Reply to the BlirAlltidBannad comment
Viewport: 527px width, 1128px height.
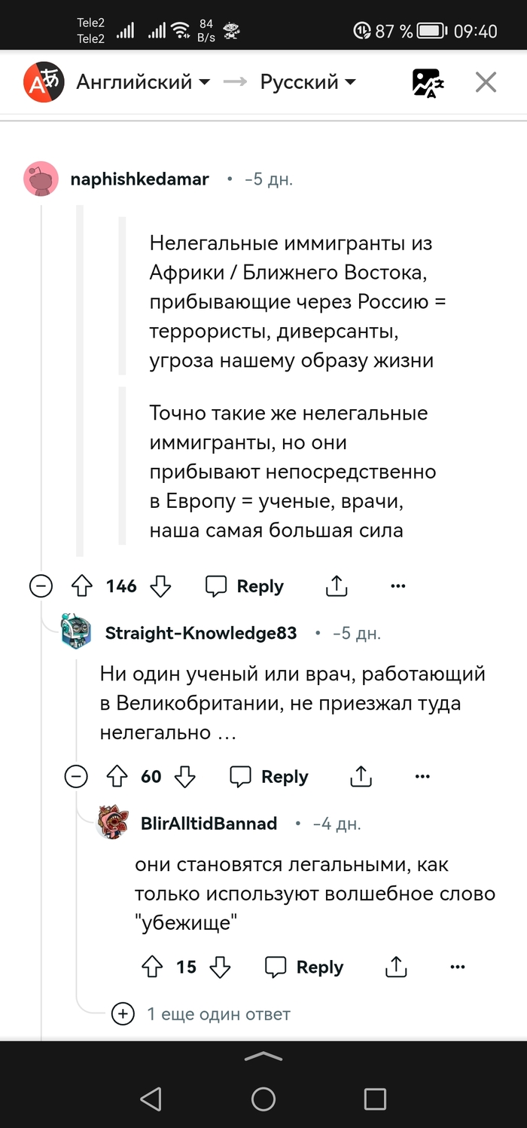(x=305, y=967)
